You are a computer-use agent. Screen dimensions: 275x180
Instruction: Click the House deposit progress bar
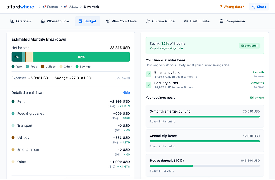pyautogui.click(x=205, y=166)
